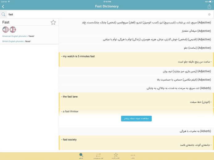Play American English pronunciation flag icon
The height and width of the screenshot is (160, 214).
tap(6, 30)
